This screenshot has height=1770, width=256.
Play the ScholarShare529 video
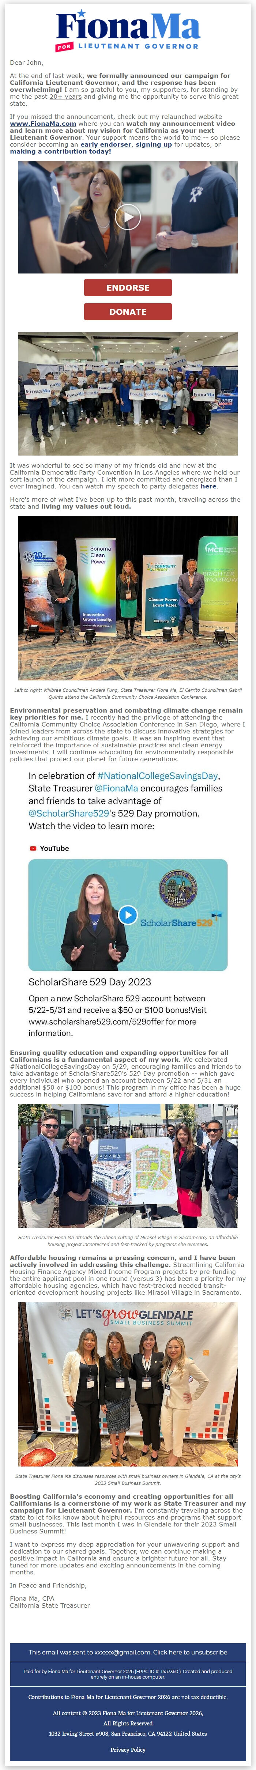tap(127, 914)
